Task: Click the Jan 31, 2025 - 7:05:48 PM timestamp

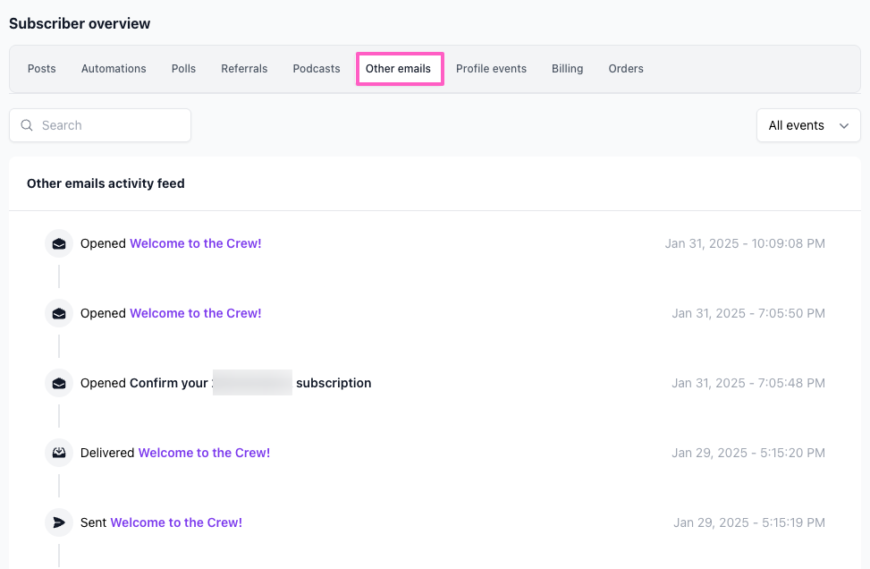Action: 748,383
